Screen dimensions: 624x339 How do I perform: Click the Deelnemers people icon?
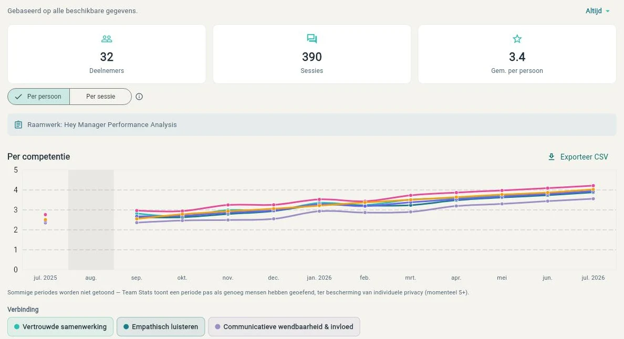[107, 39]
